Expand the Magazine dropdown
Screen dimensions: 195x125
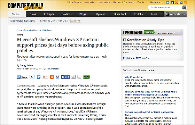[x=156, y=2]
